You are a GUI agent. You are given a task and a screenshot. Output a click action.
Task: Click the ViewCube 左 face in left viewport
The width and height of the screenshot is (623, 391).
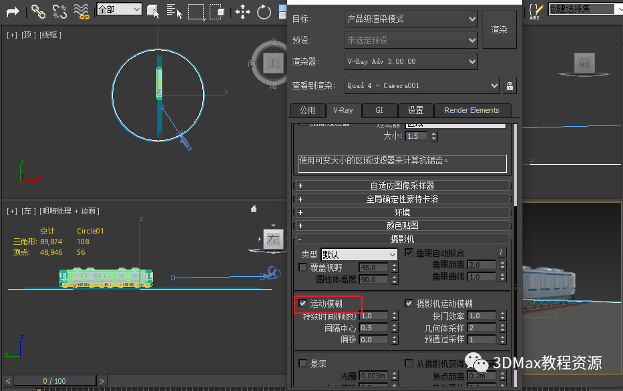(273, 239)
